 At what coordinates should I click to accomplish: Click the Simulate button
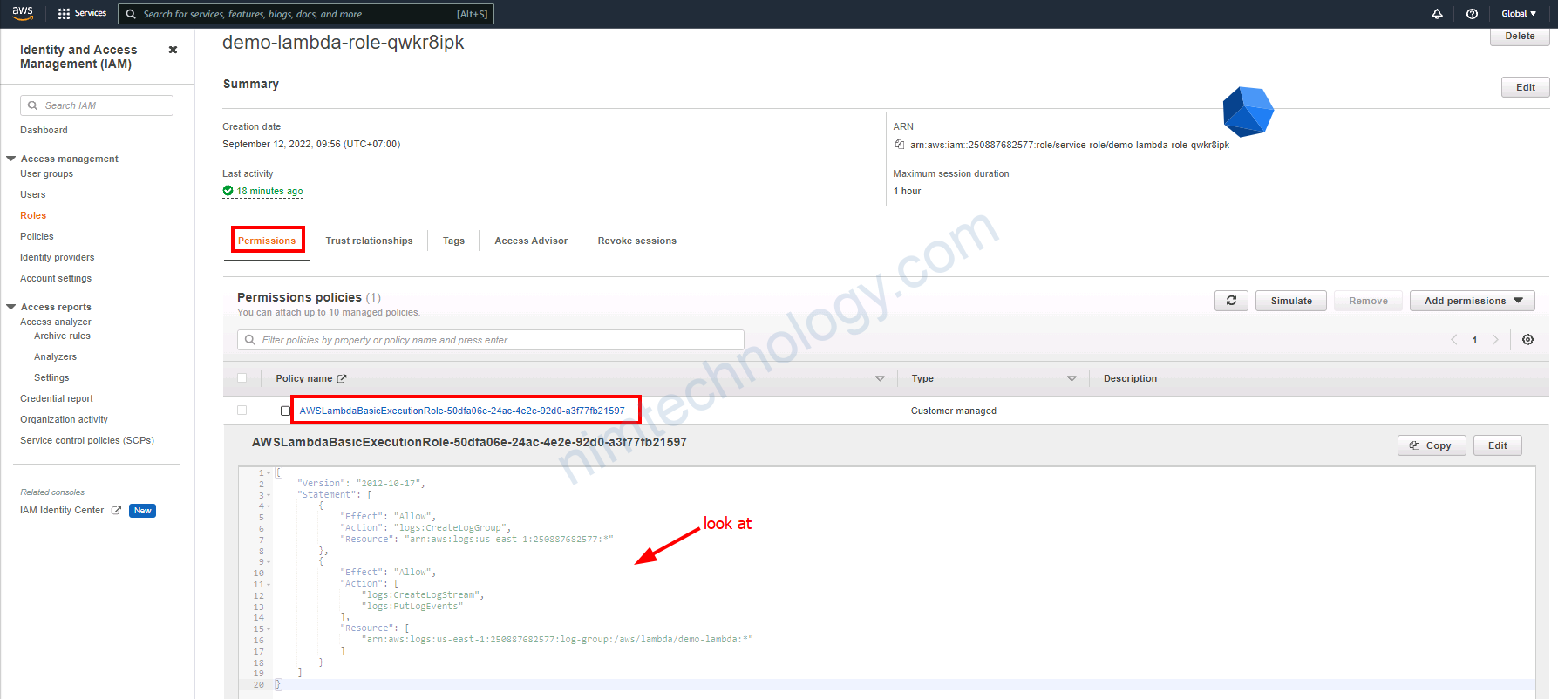click(1291, 301)
